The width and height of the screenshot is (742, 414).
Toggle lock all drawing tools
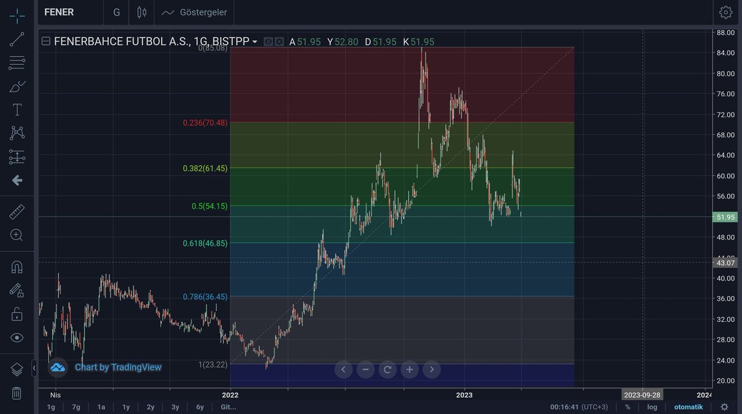point(17,314)
